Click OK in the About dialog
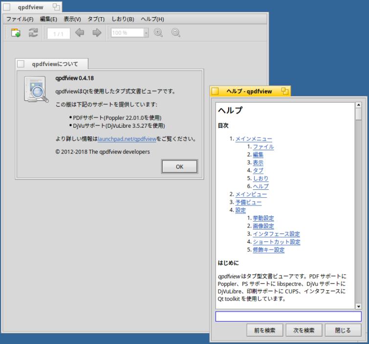369x344 pixels. click(x=179, y=166)
